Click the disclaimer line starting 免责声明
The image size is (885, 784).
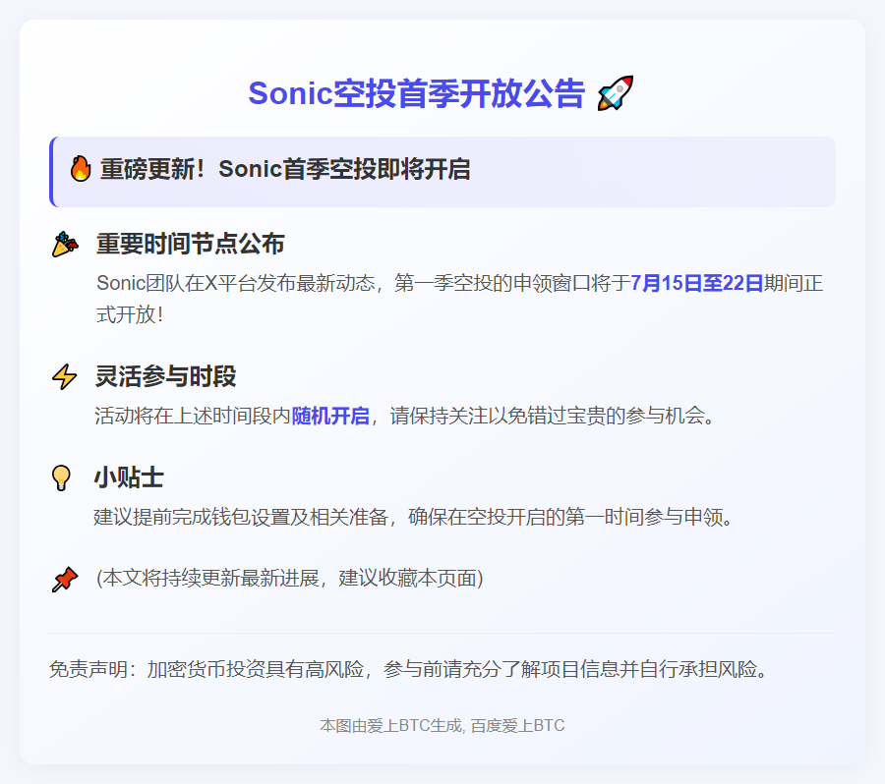[409, 669]
